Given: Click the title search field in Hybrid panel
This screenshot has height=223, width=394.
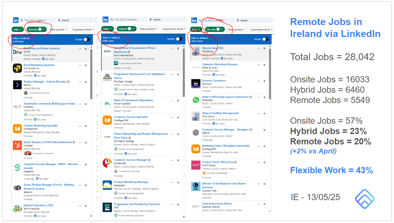Looking at the screenshot, I should (x=128, y=19).
